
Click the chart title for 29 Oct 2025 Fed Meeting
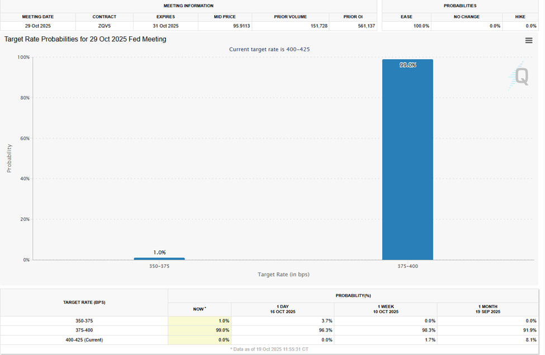85,39
